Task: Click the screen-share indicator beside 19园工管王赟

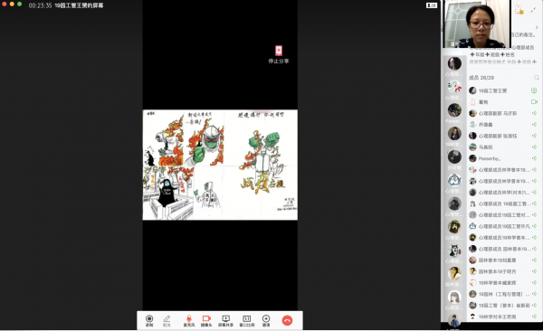Action: click(534, 90)
